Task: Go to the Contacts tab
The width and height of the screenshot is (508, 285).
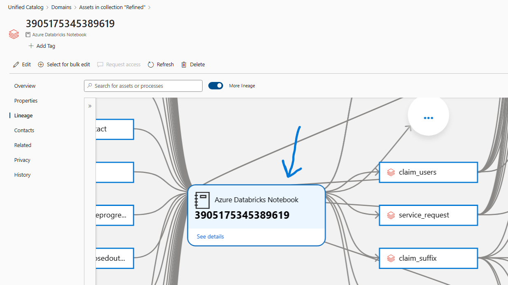Action: pos(24,131)
